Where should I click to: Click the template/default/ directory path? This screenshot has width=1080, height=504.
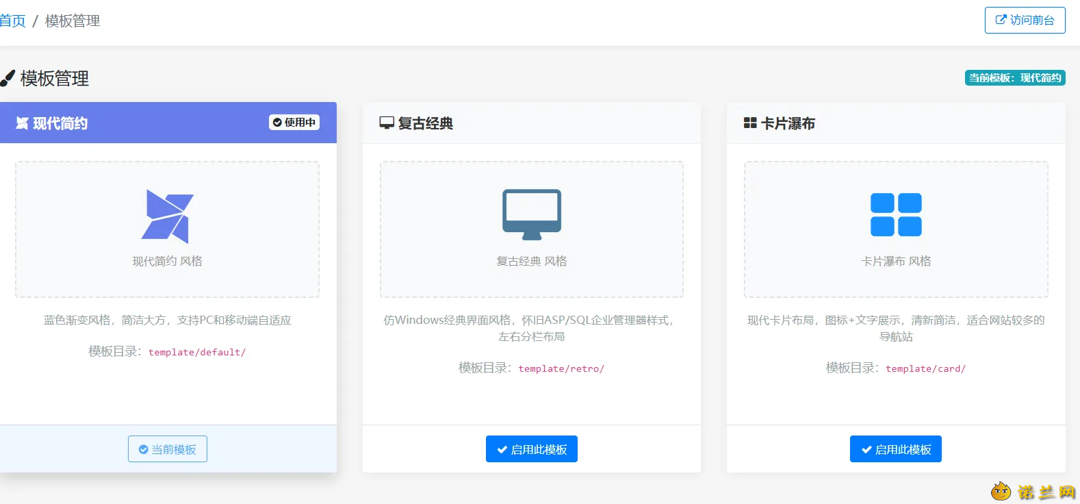197,352
